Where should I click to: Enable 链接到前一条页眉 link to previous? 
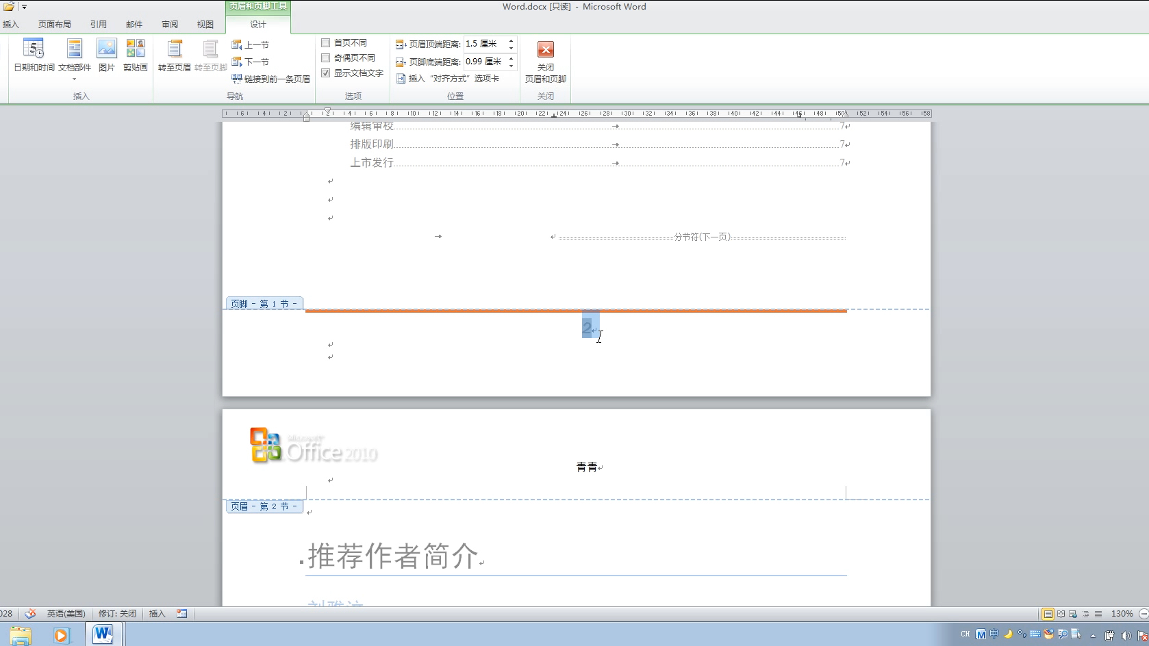(x=271, y=78)
